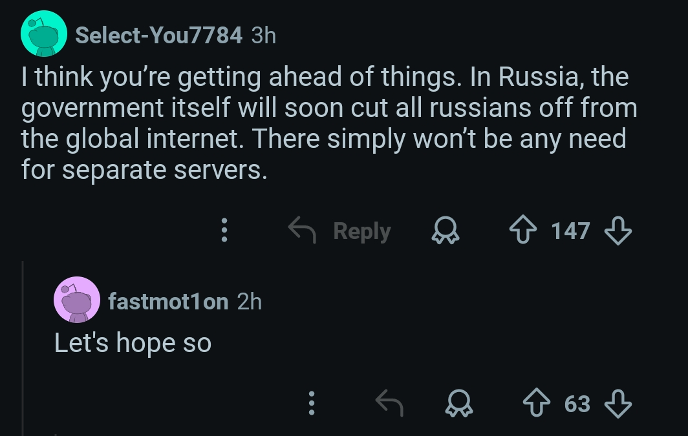This screenshot has width=688, height=436.
Task: Open Select-You7784's avatar profile picture
Action: tap(45, 34)
